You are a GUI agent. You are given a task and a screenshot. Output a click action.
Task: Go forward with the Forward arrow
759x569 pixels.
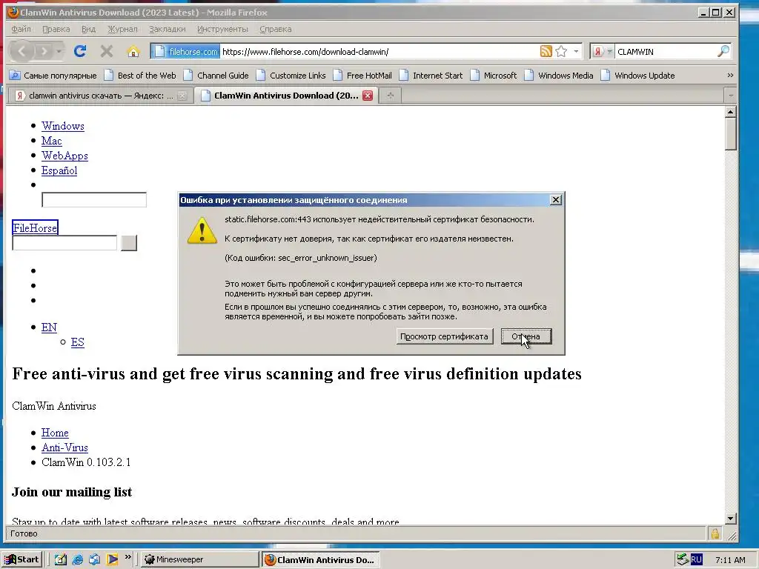click(44, 51)
